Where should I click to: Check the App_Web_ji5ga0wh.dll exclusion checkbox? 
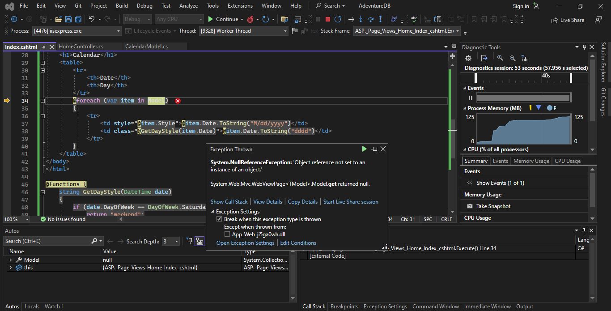coord(227,234)
